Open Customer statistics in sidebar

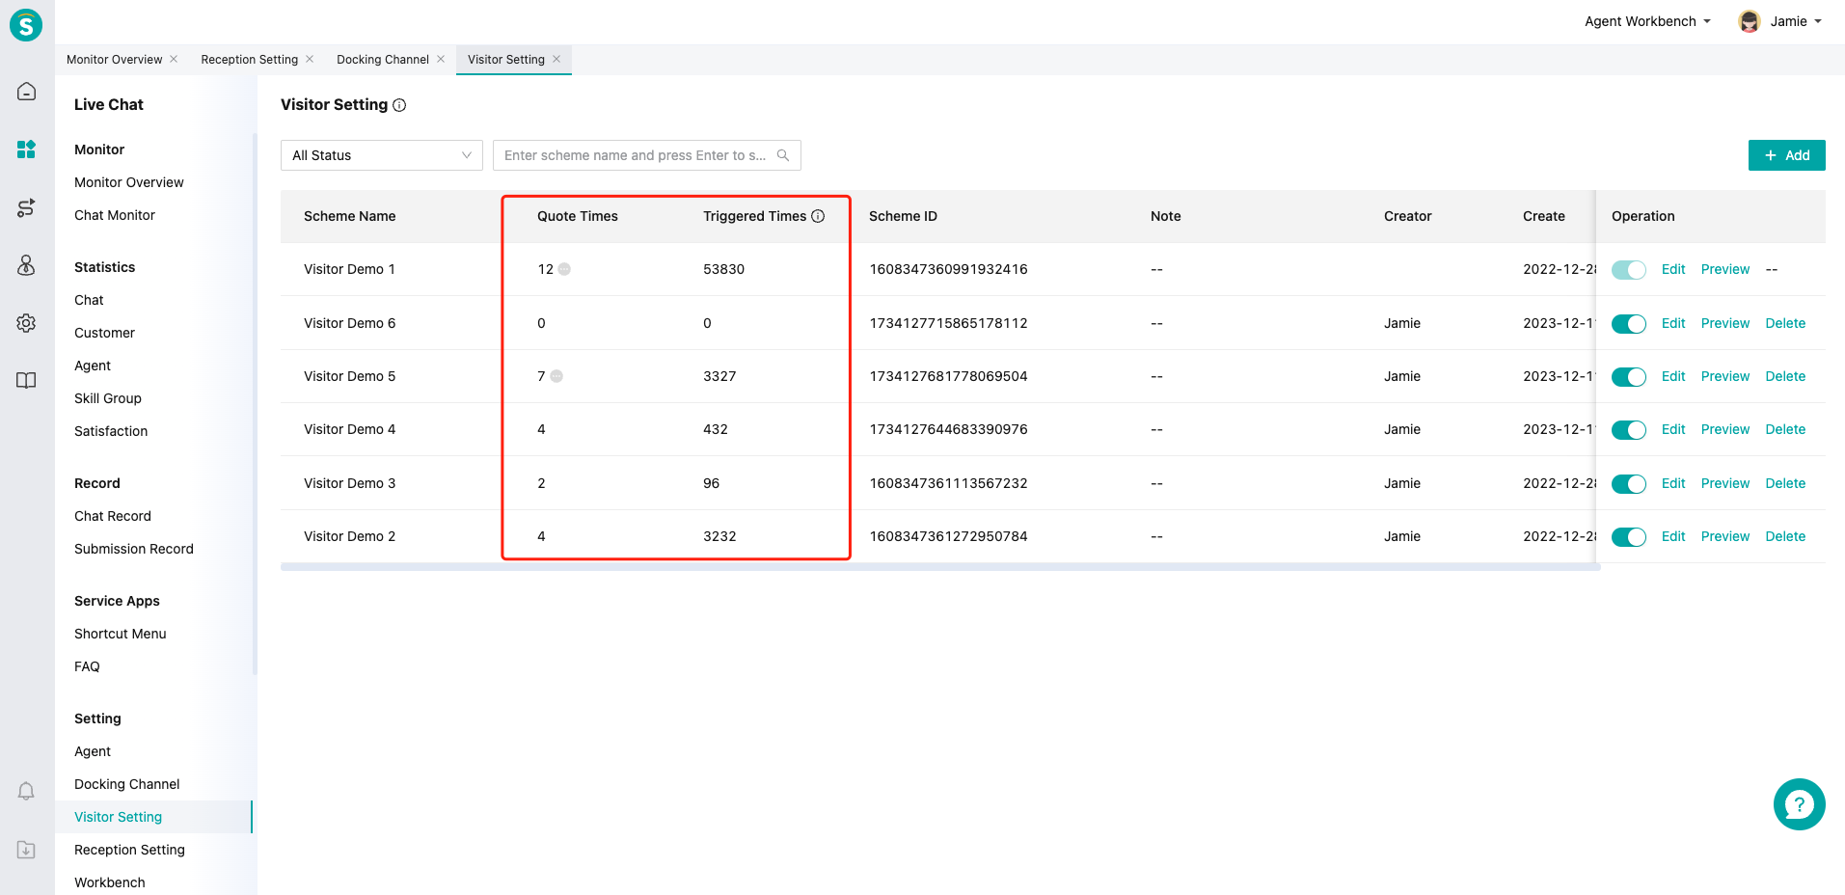104,333
